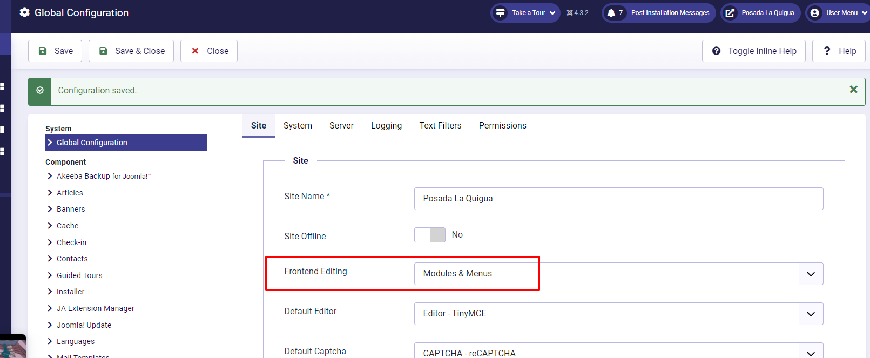The image size is (870, 358).
Task: Toggle the Site Offline switch
Action: coord(430,235)
